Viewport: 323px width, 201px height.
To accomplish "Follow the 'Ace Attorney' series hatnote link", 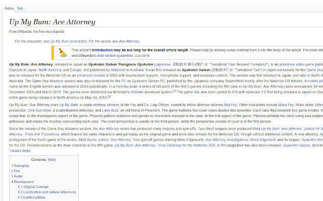I will pos(129,41).
